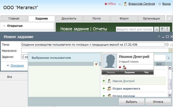Image resolution: width=173 pixels, height=107 pixels.
Task: Open the Документы tab
Action: coord(69,18)
